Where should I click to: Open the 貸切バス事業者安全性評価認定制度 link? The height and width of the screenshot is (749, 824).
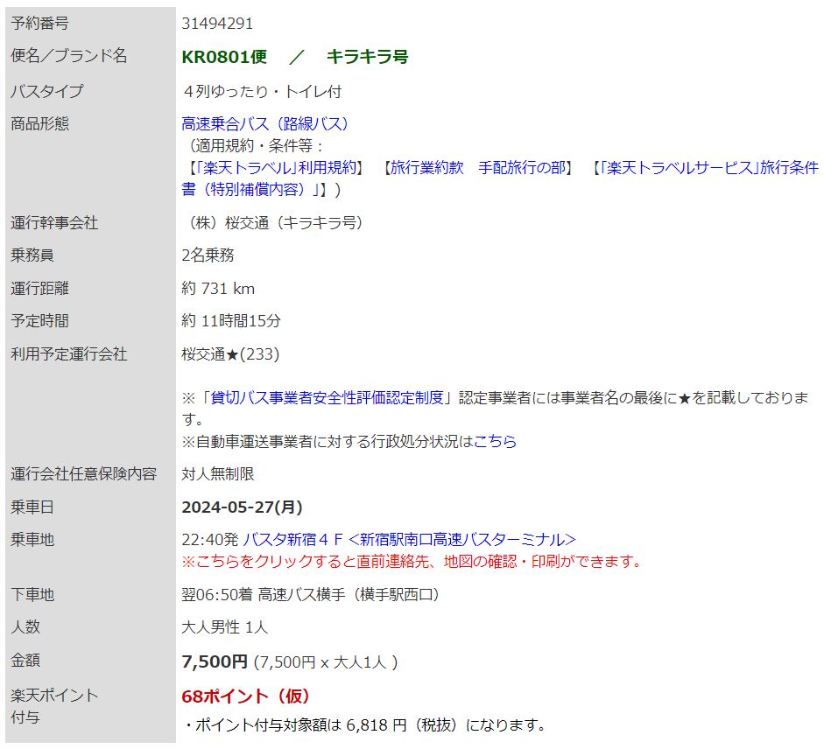coord(327,397)
